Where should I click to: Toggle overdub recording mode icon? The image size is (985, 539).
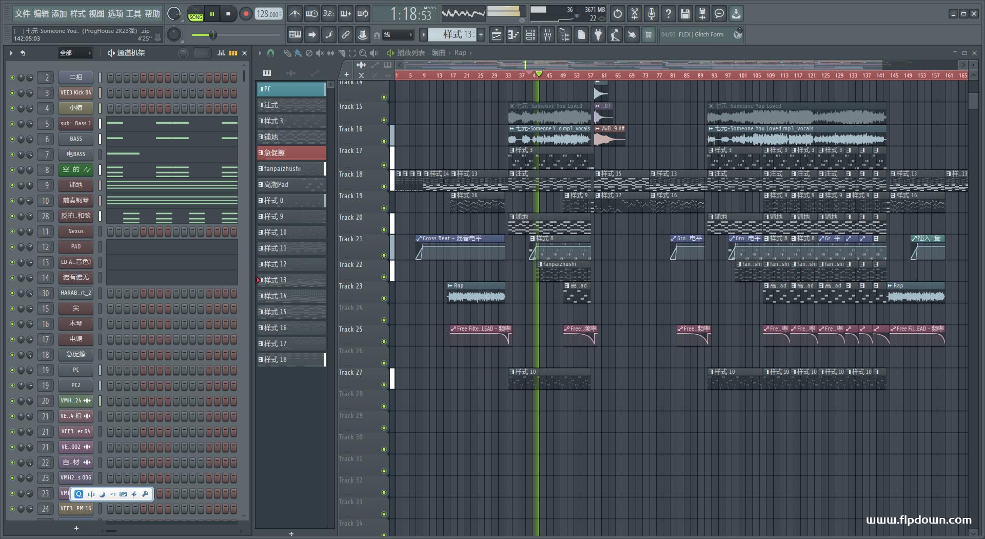coord(345,14)
